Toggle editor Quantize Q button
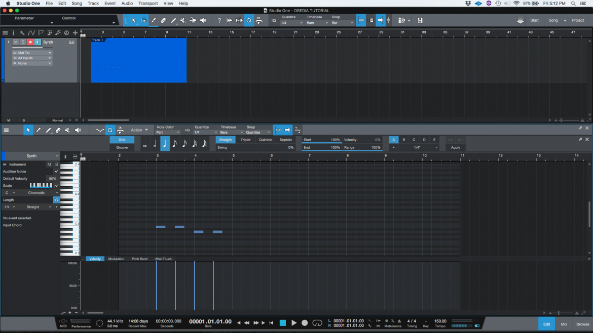The height and width of the screenshot is (333, 593). [110, 130]
